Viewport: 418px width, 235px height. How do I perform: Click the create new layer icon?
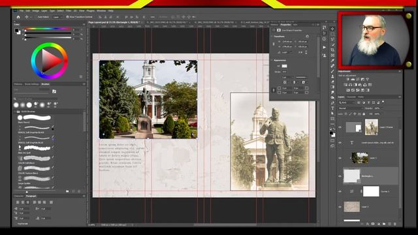click(389, 224)
